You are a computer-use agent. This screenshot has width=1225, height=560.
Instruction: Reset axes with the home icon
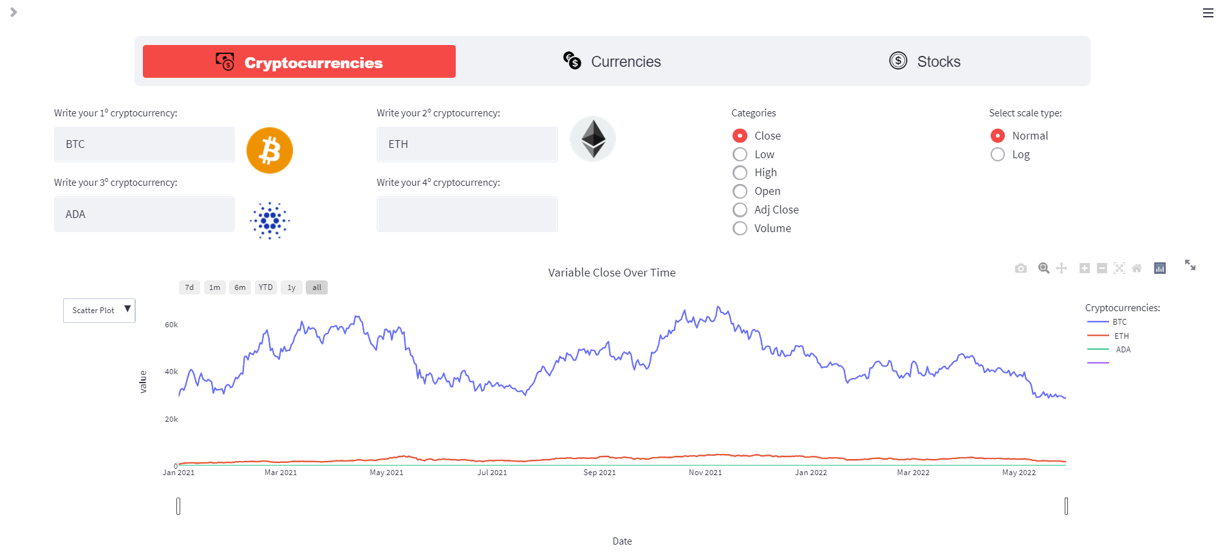[x=1137, y=267]
